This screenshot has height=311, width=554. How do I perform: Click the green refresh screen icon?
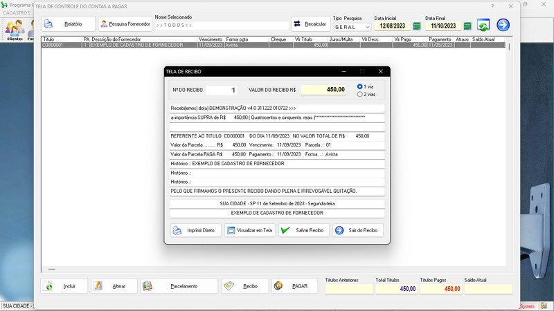pos(483,25)
